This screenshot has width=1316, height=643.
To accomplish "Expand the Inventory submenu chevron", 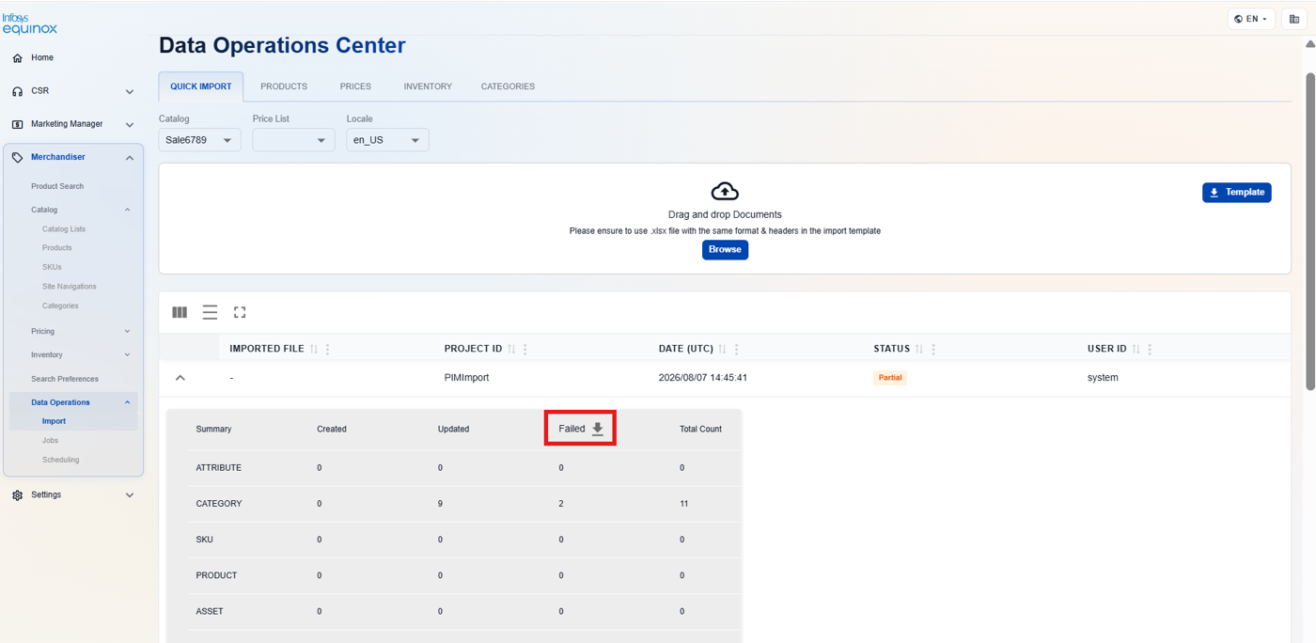I will [128, 354].
